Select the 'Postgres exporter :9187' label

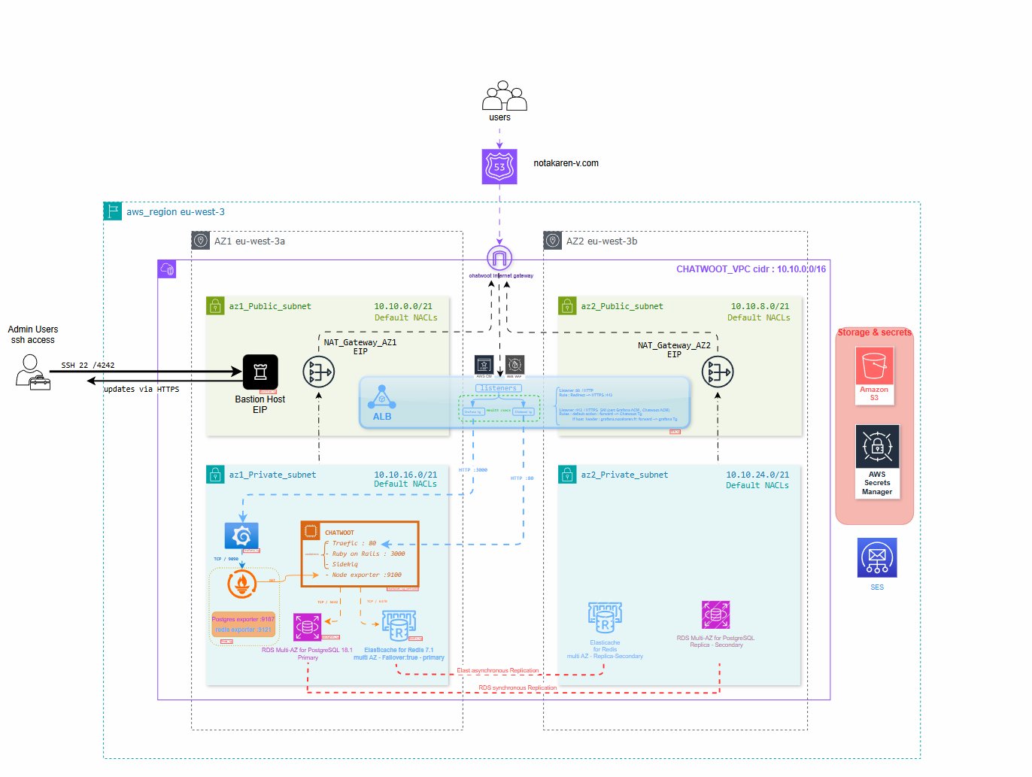click(243, 619)
